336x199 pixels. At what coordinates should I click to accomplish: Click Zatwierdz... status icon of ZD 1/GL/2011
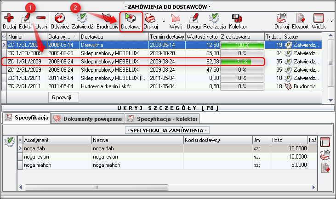tap(288, 78)
